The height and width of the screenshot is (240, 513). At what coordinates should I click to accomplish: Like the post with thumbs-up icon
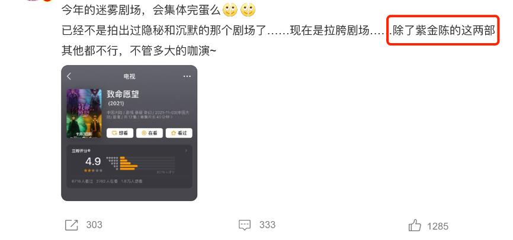(x=415, y=225)
